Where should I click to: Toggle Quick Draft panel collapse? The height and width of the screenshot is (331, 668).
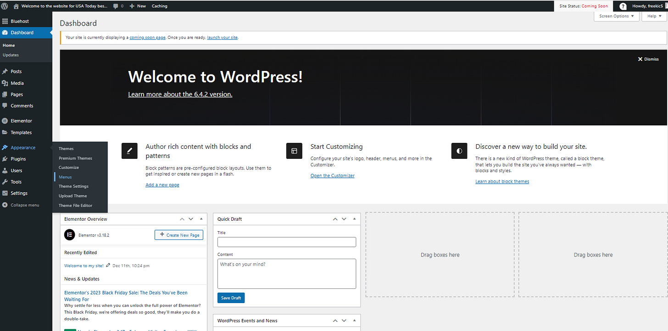click(354, 219)
